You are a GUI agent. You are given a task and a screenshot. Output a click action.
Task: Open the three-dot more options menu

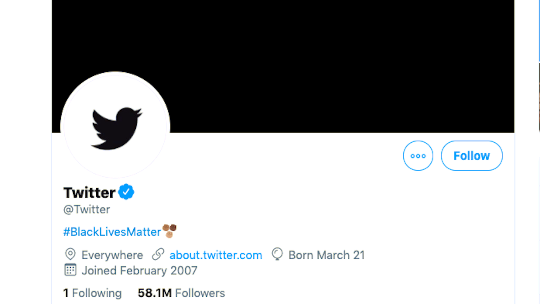tap(418, 156)
